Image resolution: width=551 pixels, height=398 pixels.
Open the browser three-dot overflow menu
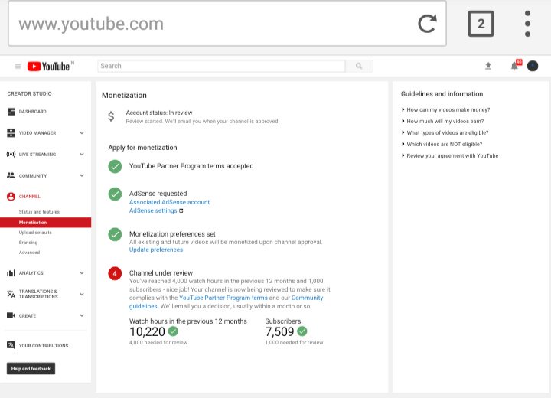click(x=527, y=24)
